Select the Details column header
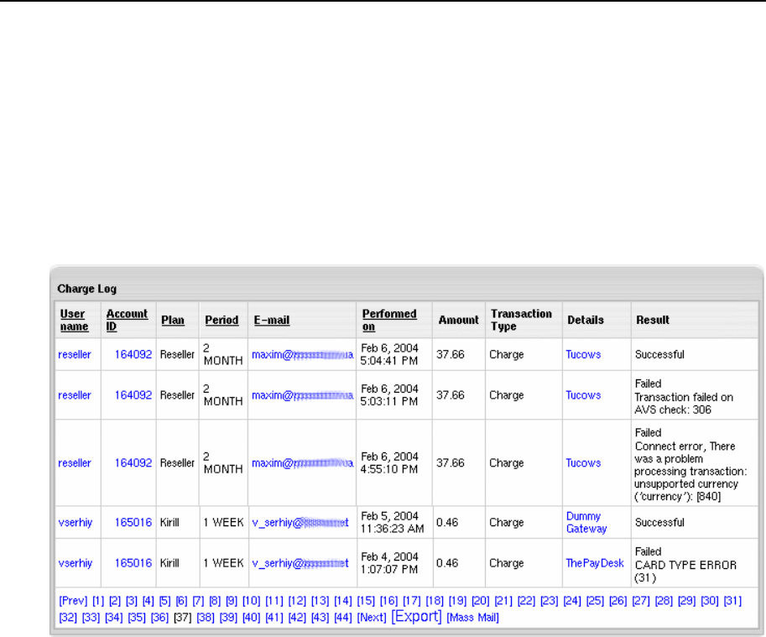Screen dimensions: 766x637 [586, 320]
